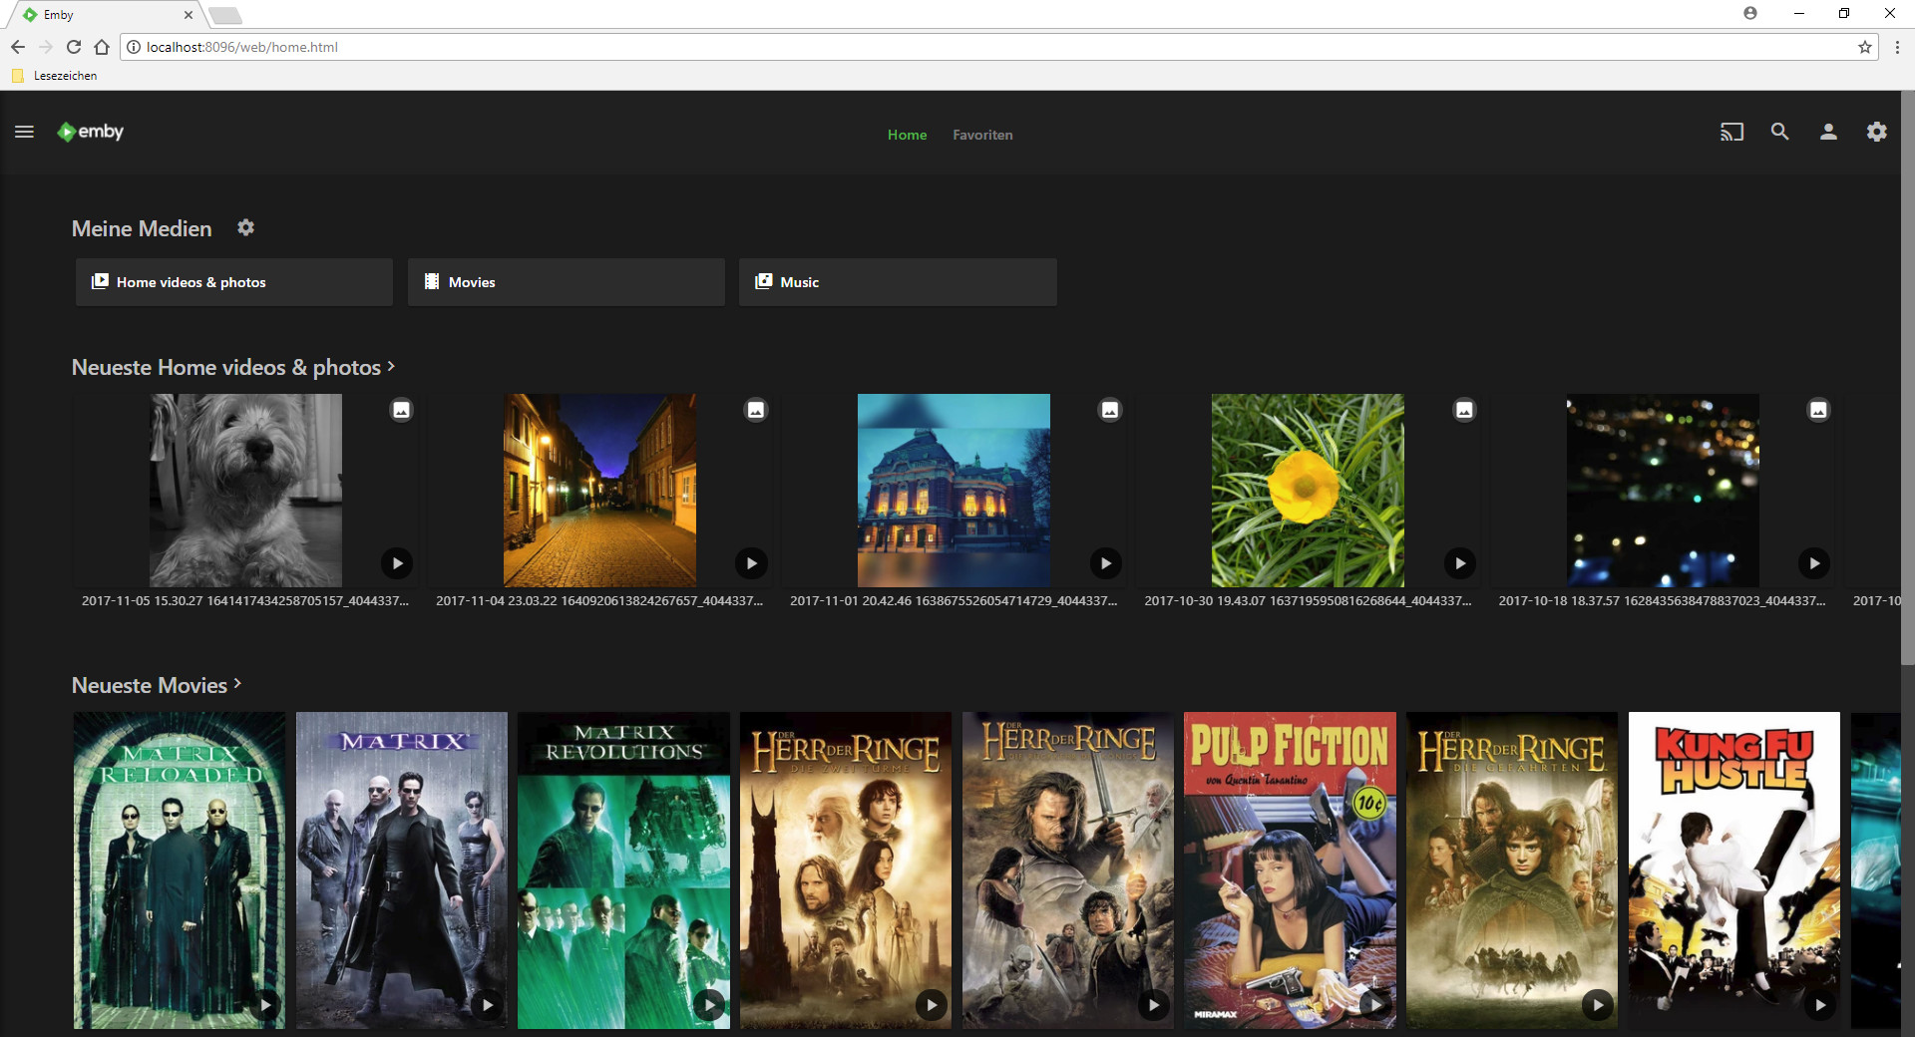Play the yellow flower photo from 2017-10-30
This screenshot has height=1037, width=1915.
pyautogui.click(x=1459, y=563)
